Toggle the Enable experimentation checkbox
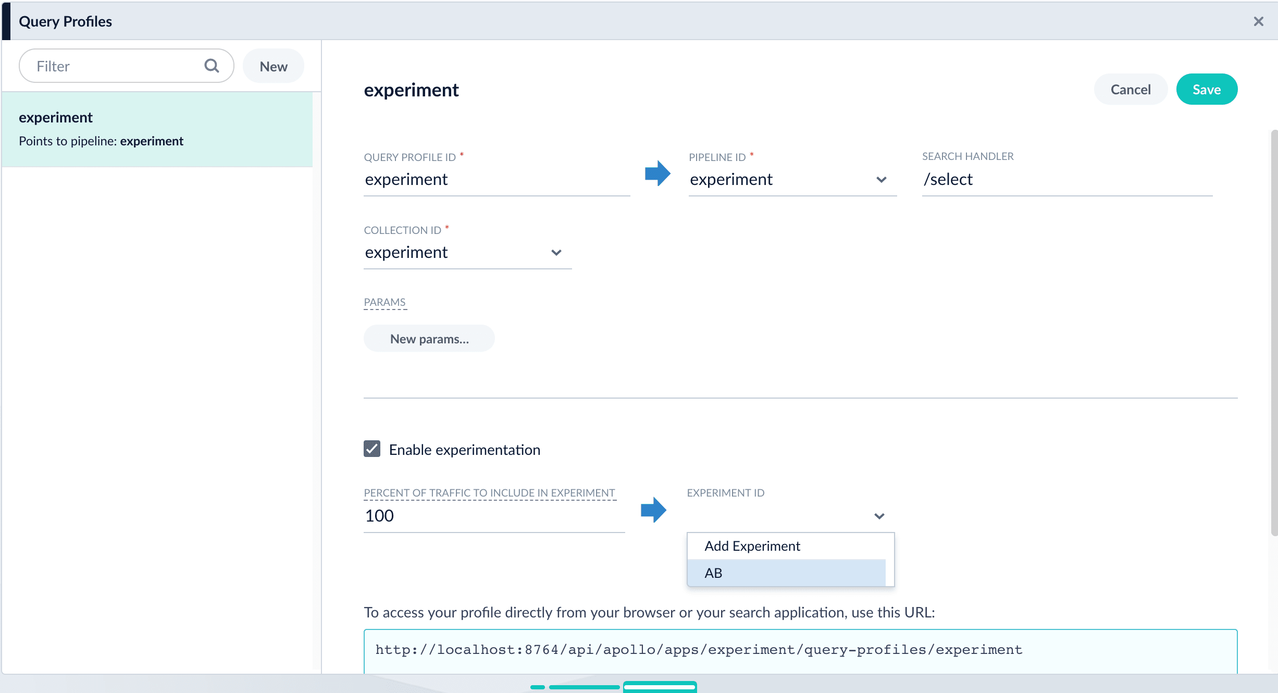This screenshot has width=1278, height=693. pos(372,449)
